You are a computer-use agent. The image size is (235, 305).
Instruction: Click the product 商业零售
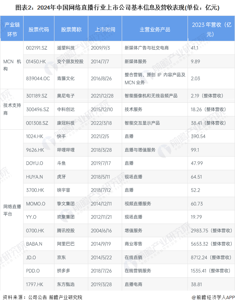133,244
